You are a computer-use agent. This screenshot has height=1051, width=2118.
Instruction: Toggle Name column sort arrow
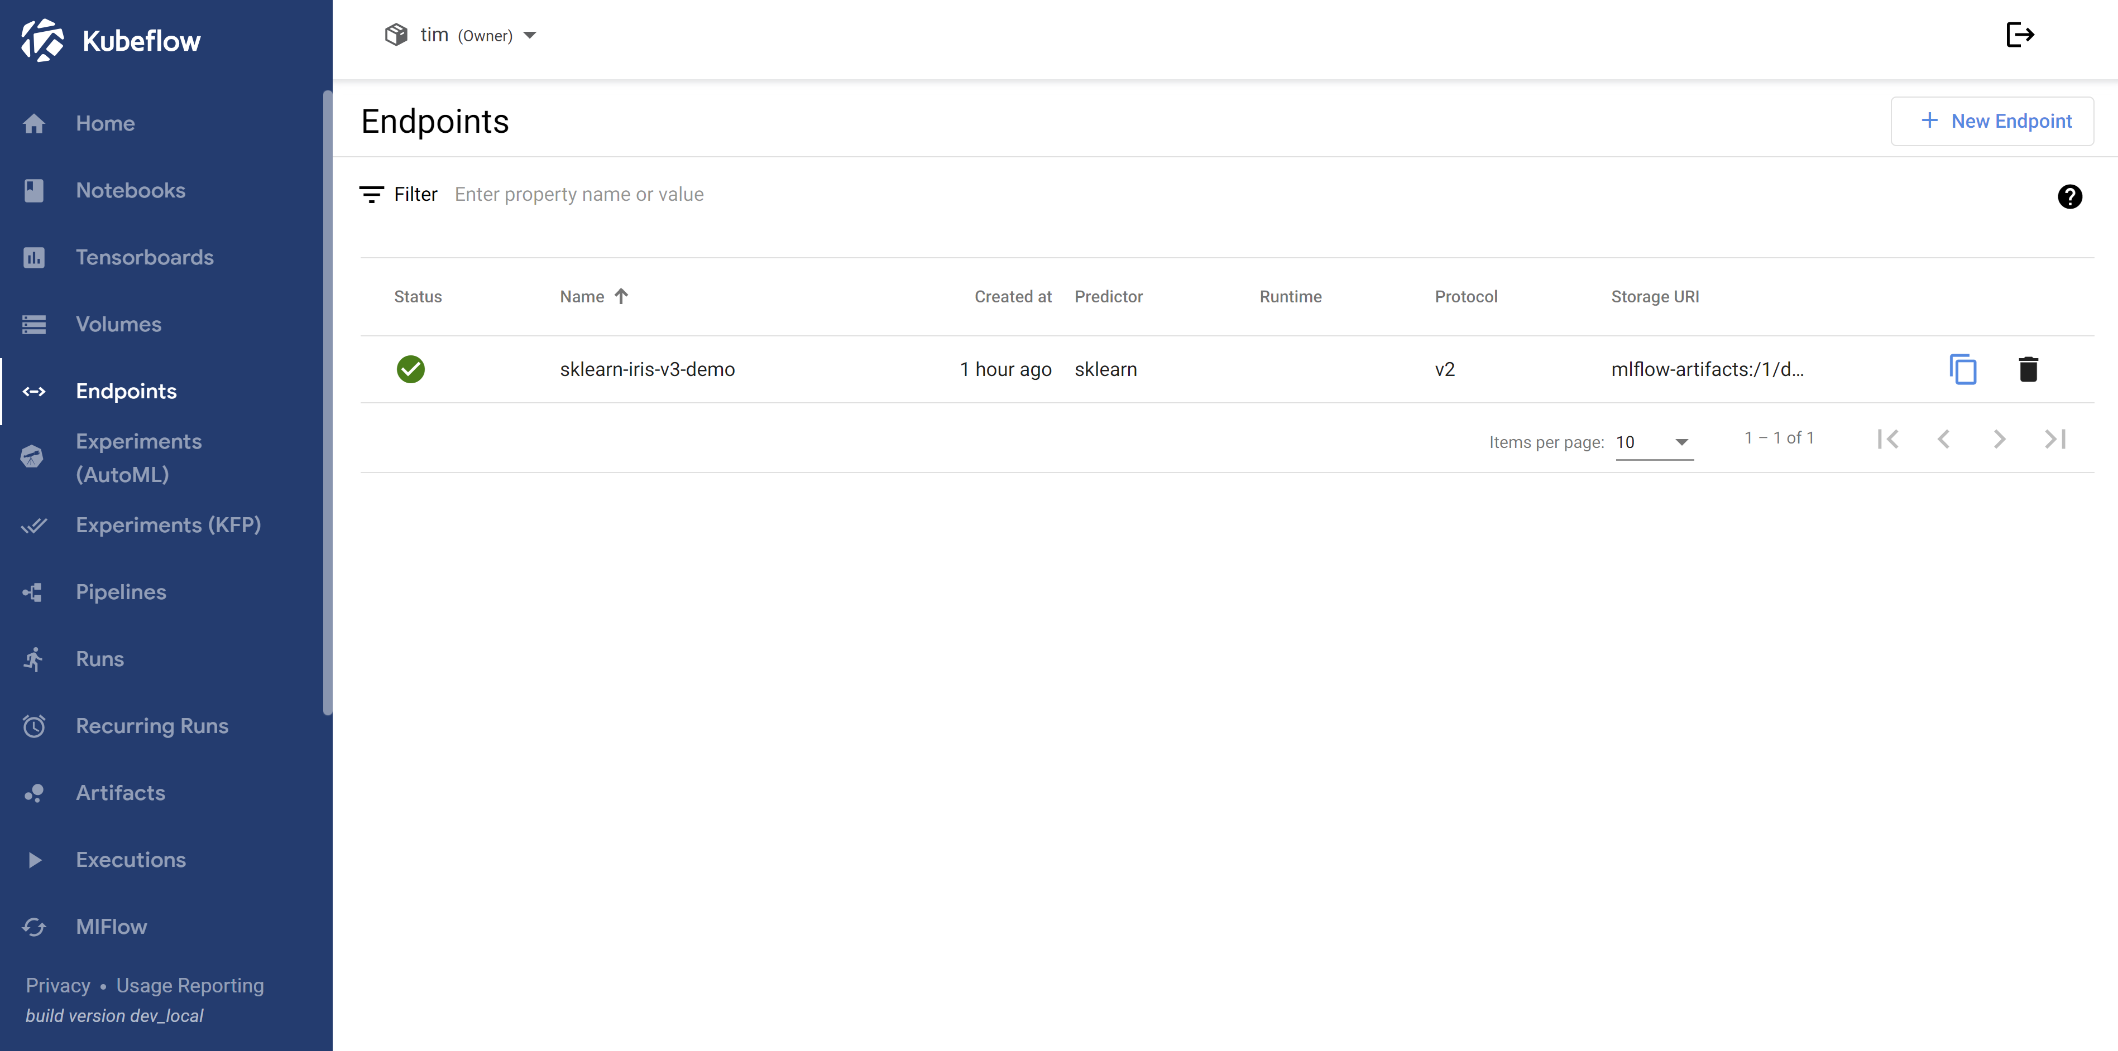tap(621, 296)
